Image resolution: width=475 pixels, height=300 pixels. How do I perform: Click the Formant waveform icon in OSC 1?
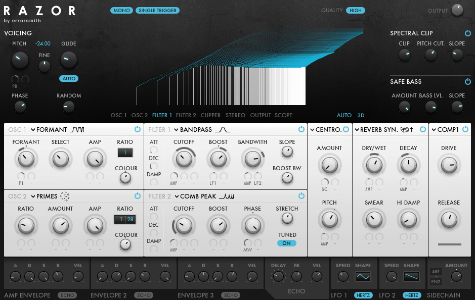(x=77, y=129)
